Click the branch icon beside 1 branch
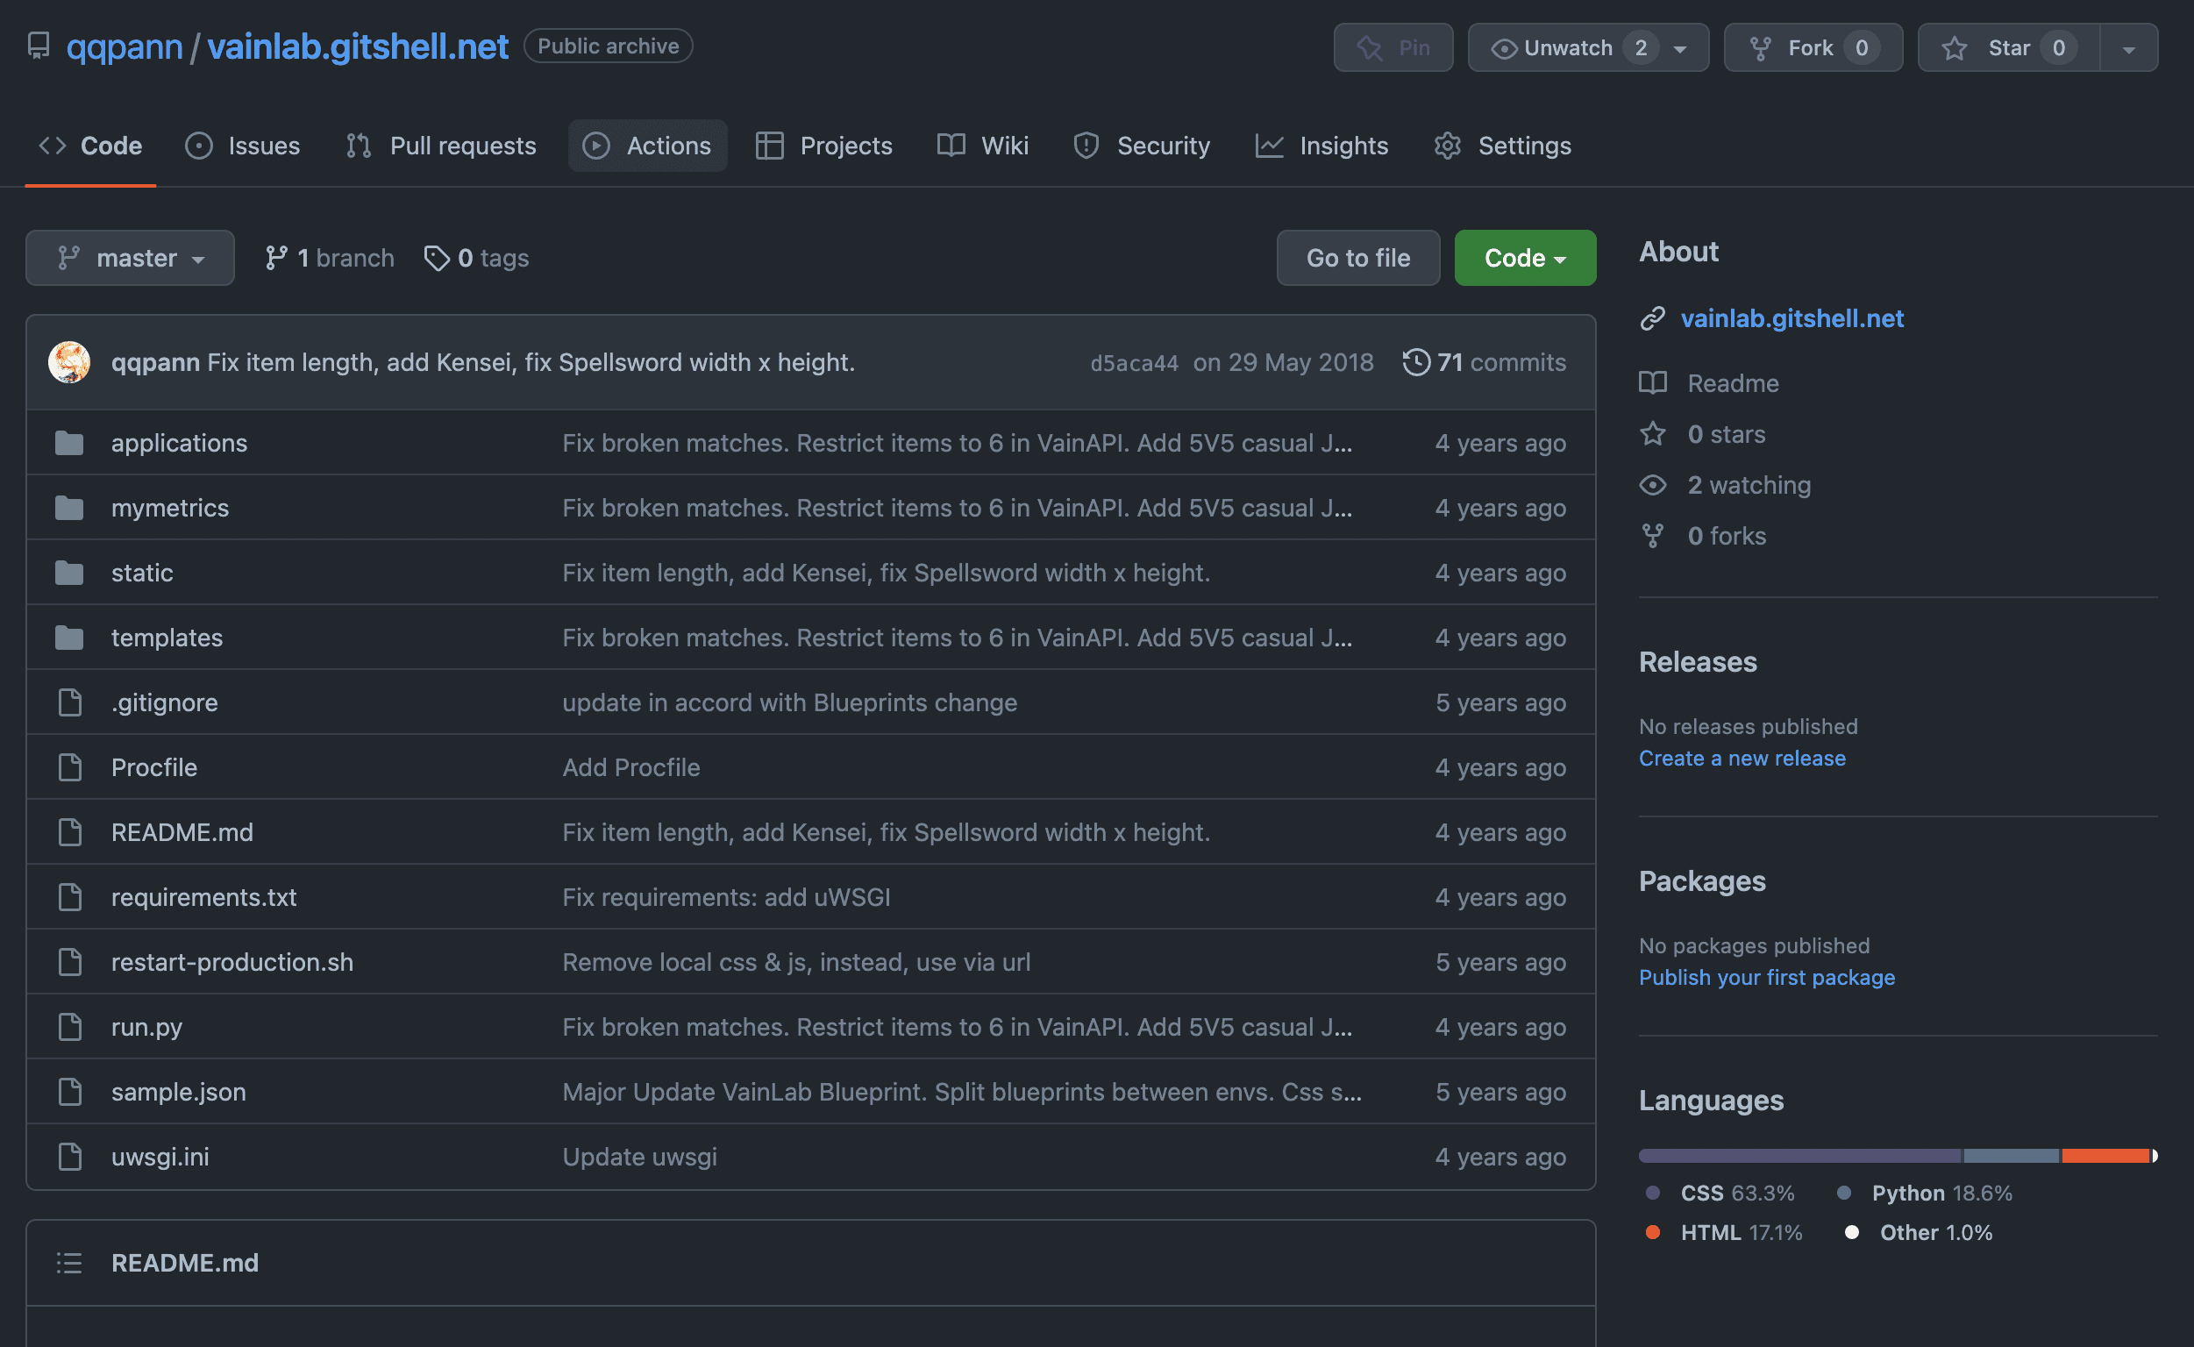The height and width of the screenshot is (1347, 2194). click(276, 258)
